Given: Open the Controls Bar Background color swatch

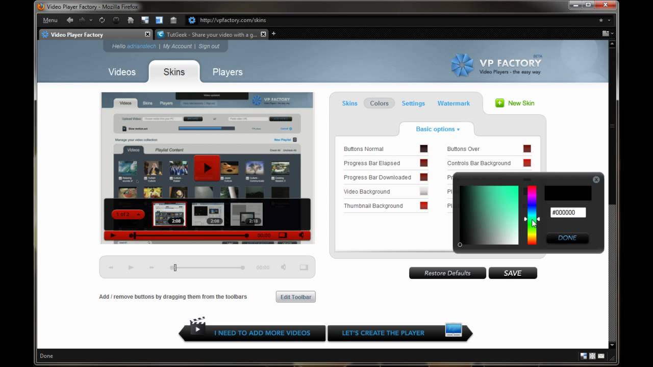Looking at the screenshot, I should coord(527,163).
